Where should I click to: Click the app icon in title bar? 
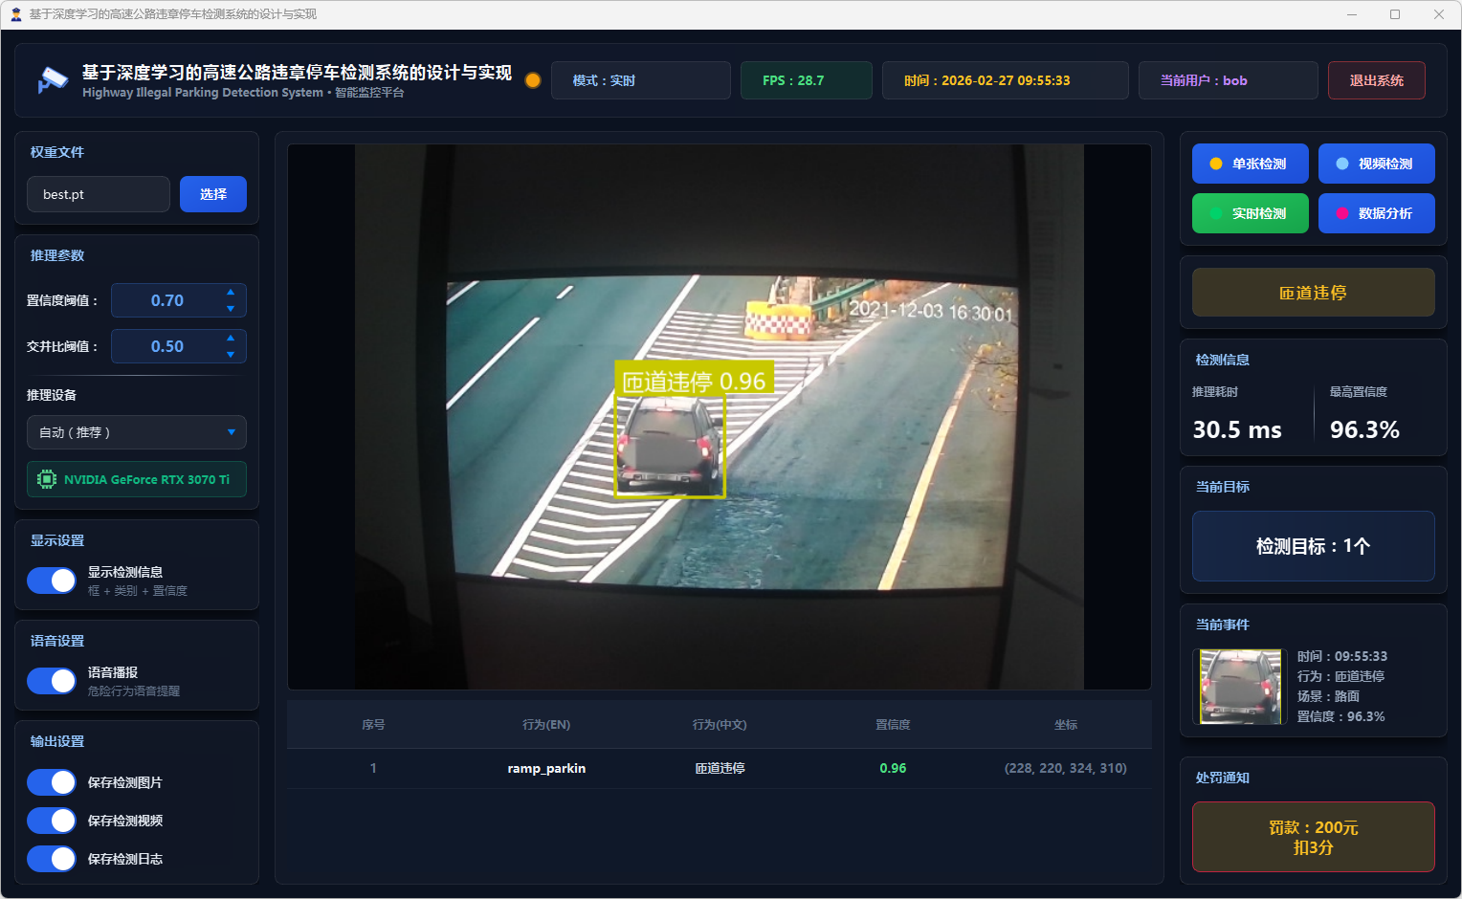coord(15,14)
